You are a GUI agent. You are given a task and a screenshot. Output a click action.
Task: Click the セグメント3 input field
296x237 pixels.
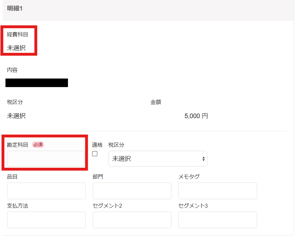coord(217,220)
